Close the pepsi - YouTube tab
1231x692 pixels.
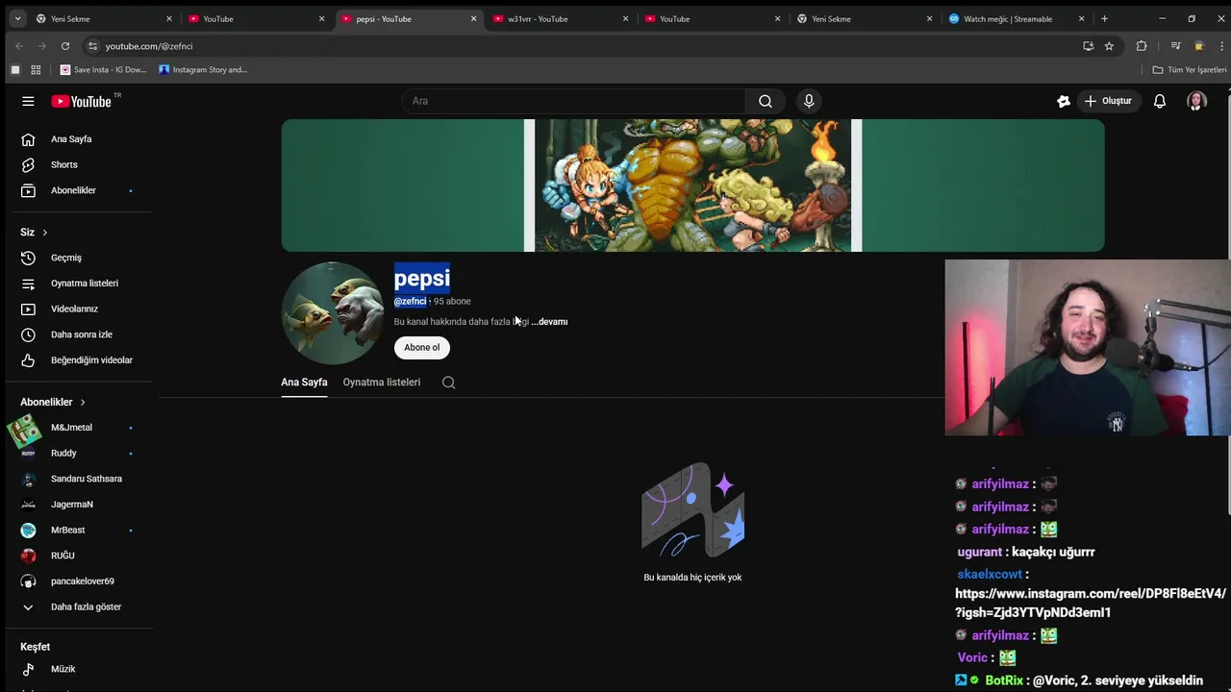coord(473,18)
